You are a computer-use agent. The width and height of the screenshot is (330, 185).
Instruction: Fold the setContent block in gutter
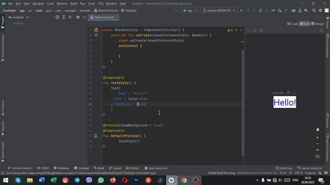pos(102,46)
